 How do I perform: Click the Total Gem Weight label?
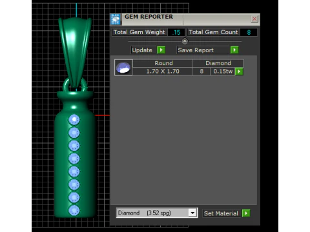click(x=139, y=32)
